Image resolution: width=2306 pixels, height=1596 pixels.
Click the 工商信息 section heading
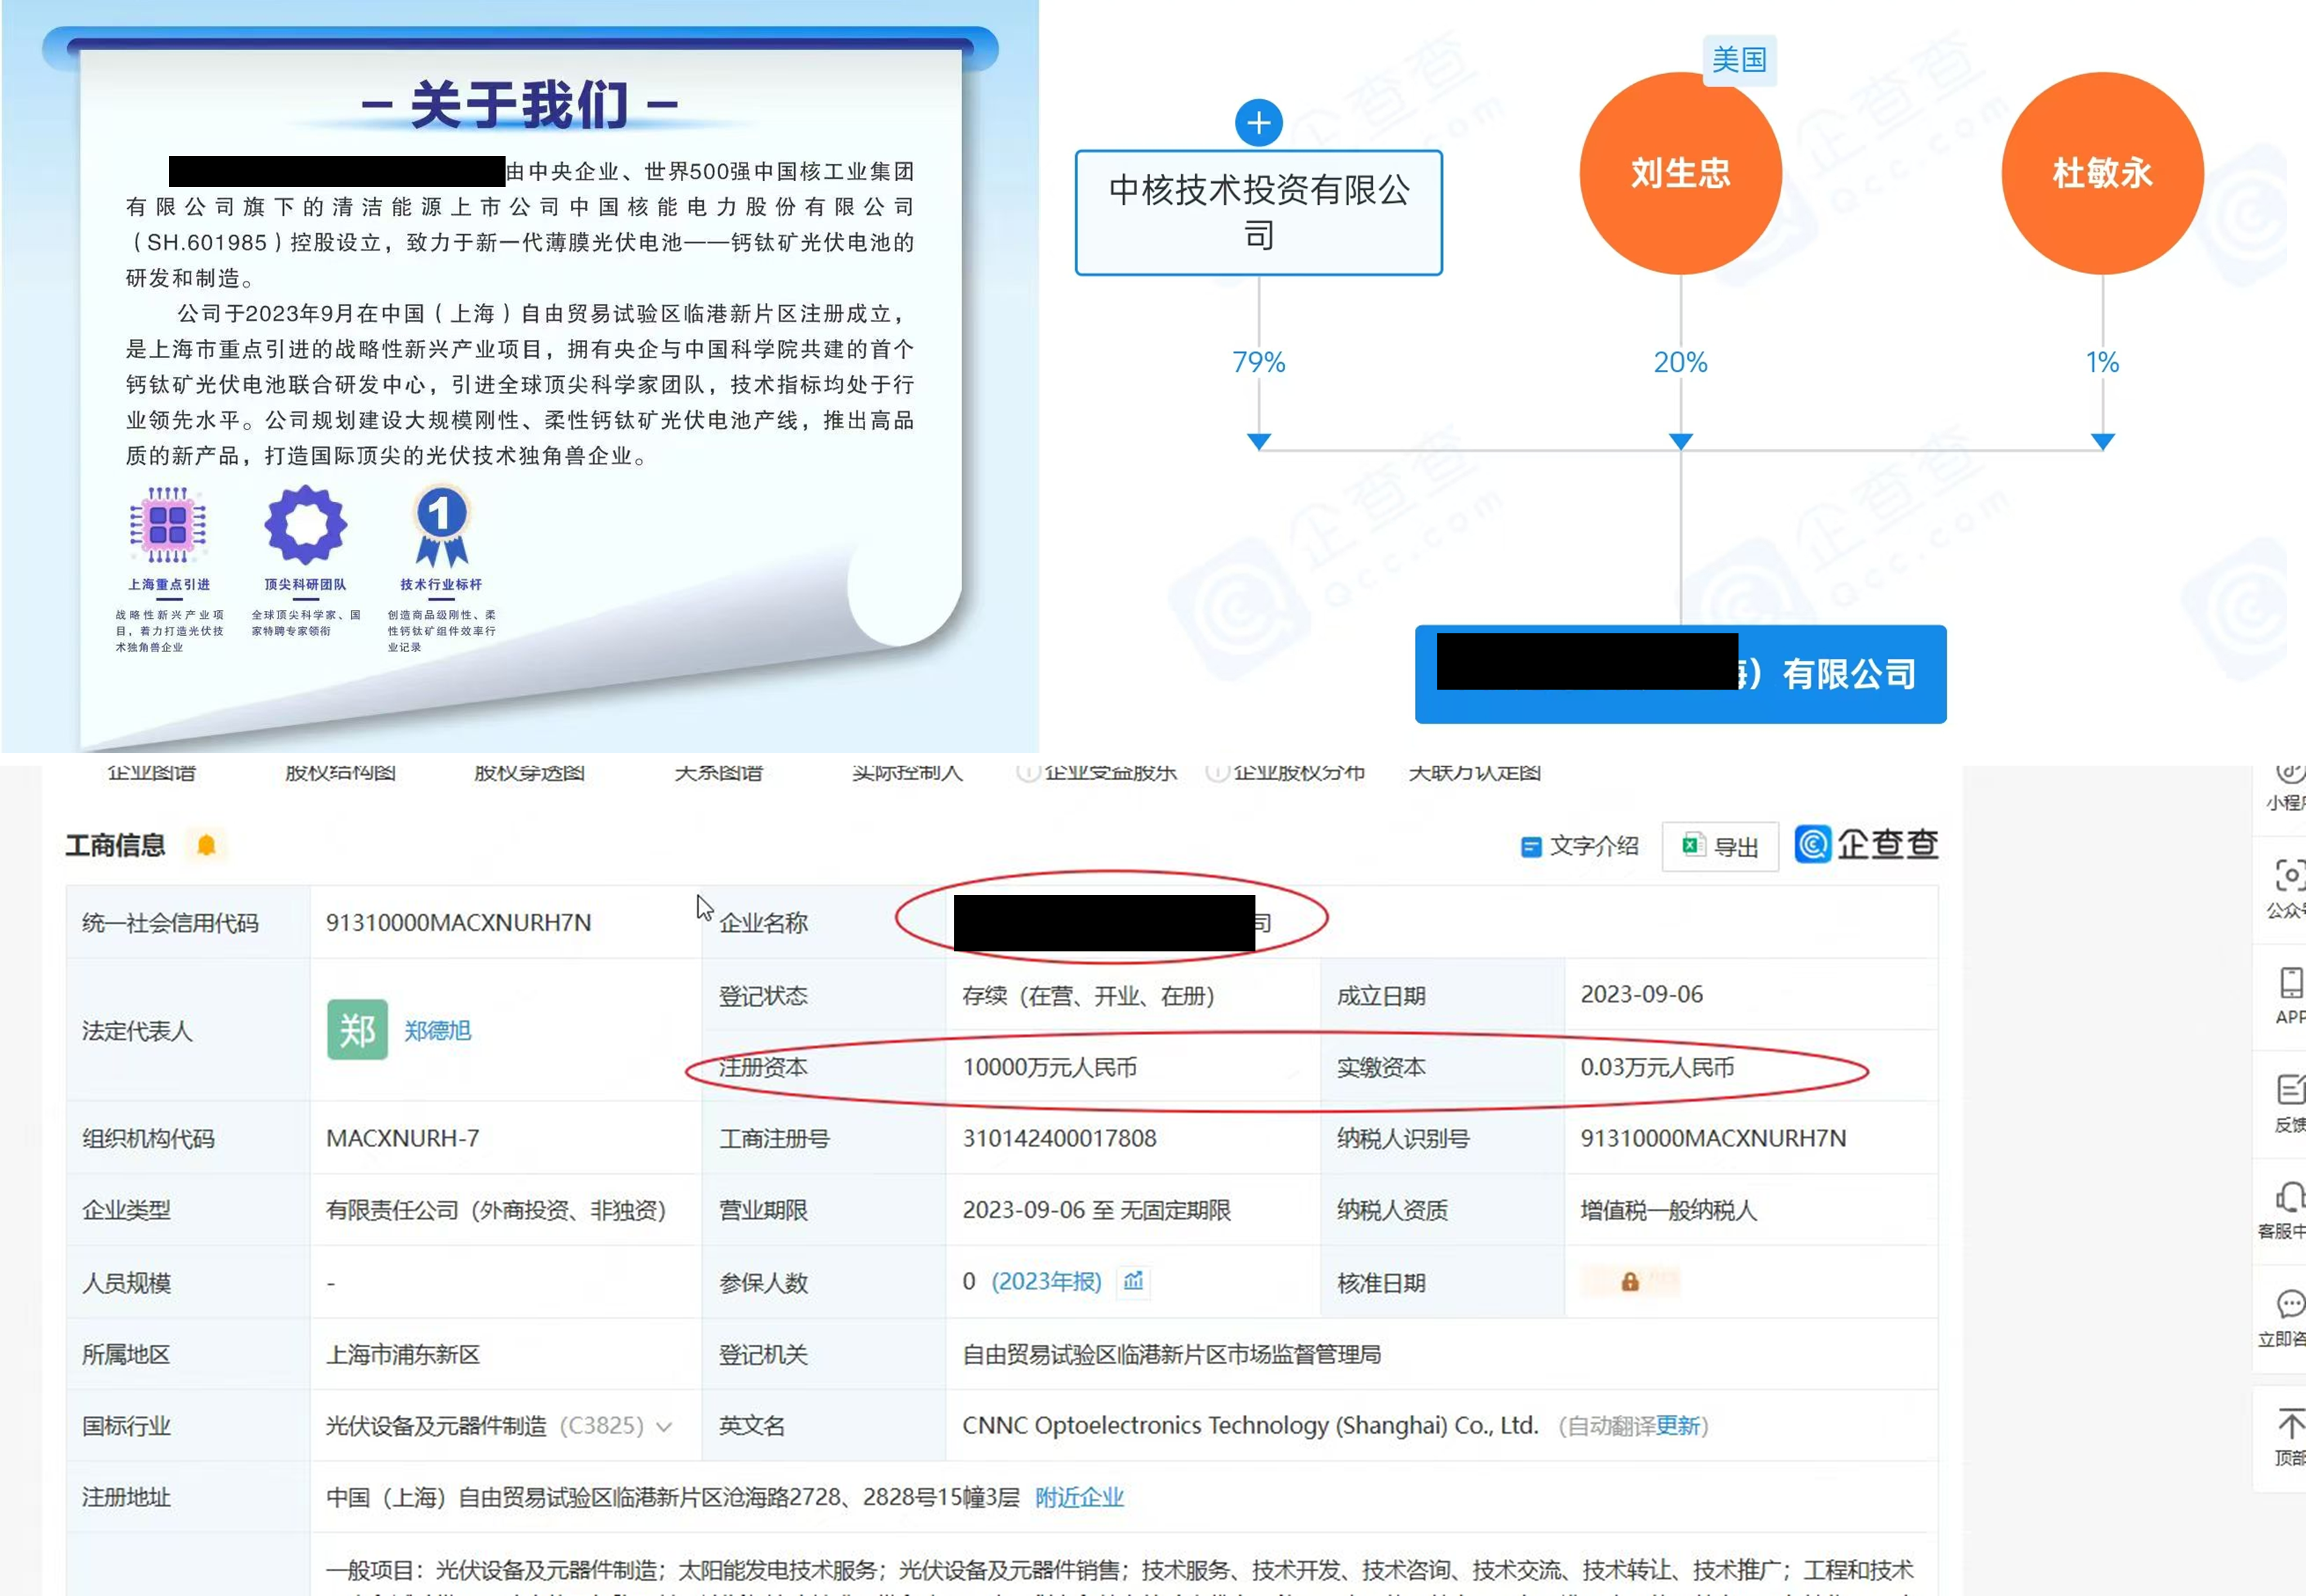coord(115,845)
